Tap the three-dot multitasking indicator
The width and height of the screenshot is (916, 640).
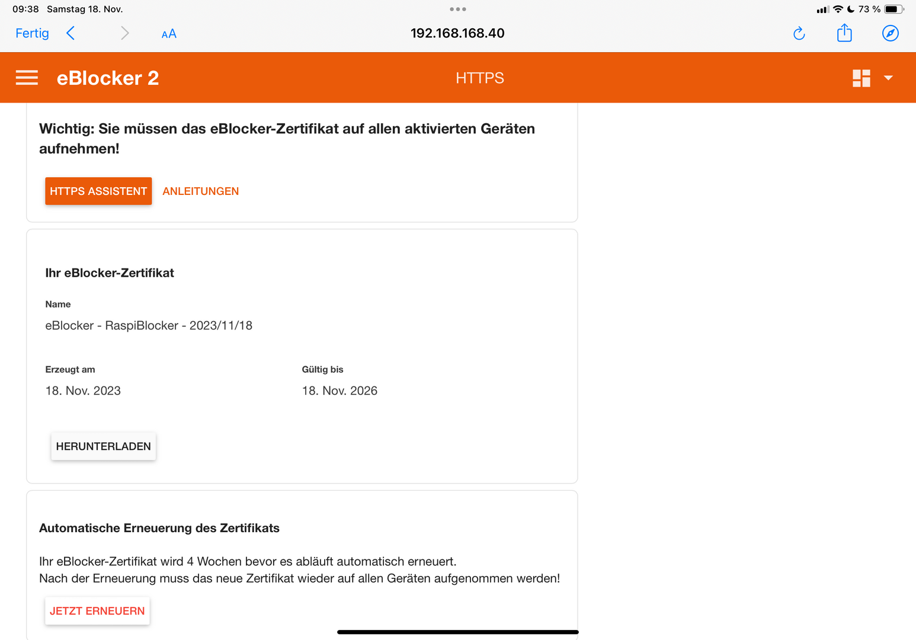[458, 9]
